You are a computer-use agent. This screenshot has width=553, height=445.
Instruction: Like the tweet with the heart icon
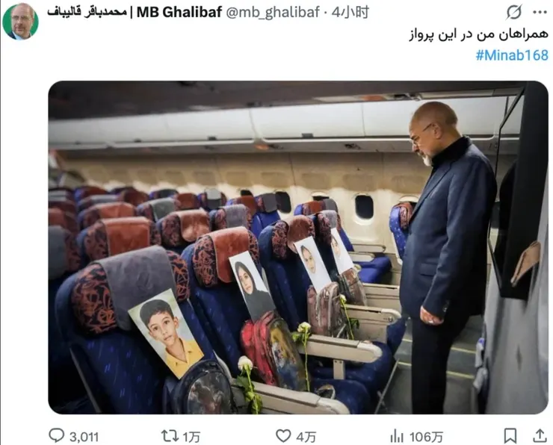click(283, 436)
